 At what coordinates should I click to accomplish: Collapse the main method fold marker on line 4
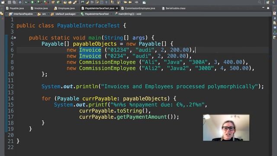coord(15,38)
